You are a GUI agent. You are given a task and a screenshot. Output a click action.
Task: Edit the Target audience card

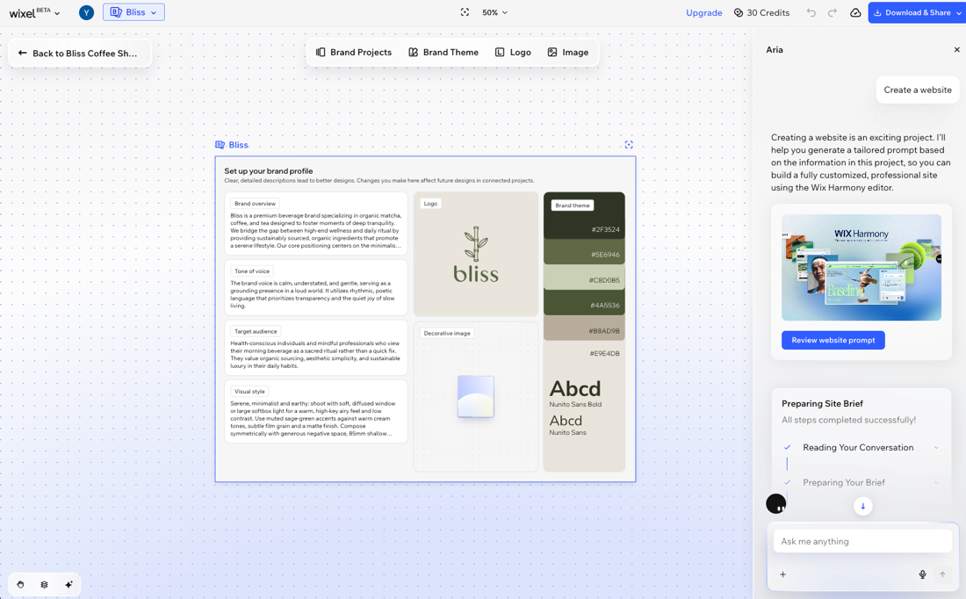(x=316, y=348)
